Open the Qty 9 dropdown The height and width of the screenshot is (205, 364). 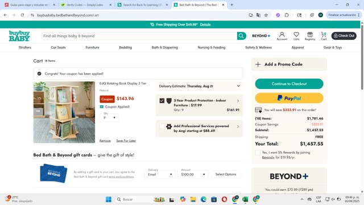click(x=109, y=118)
